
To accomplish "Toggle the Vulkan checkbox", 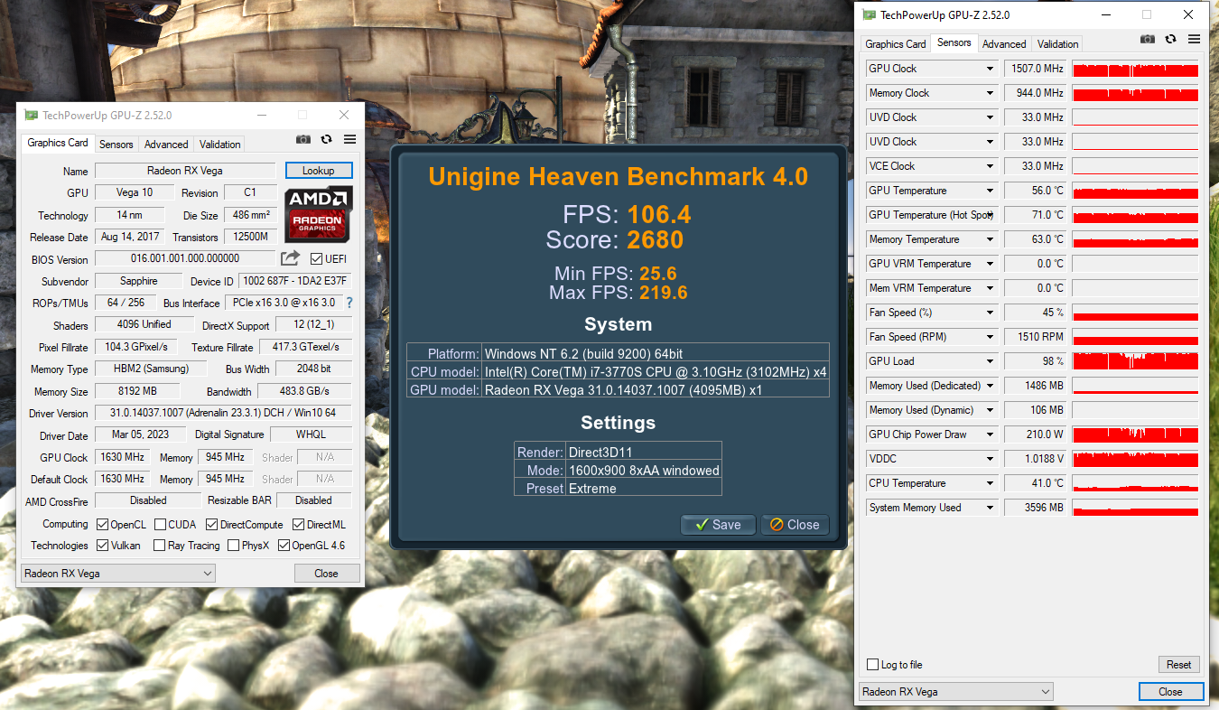I will tap(104, 546).
